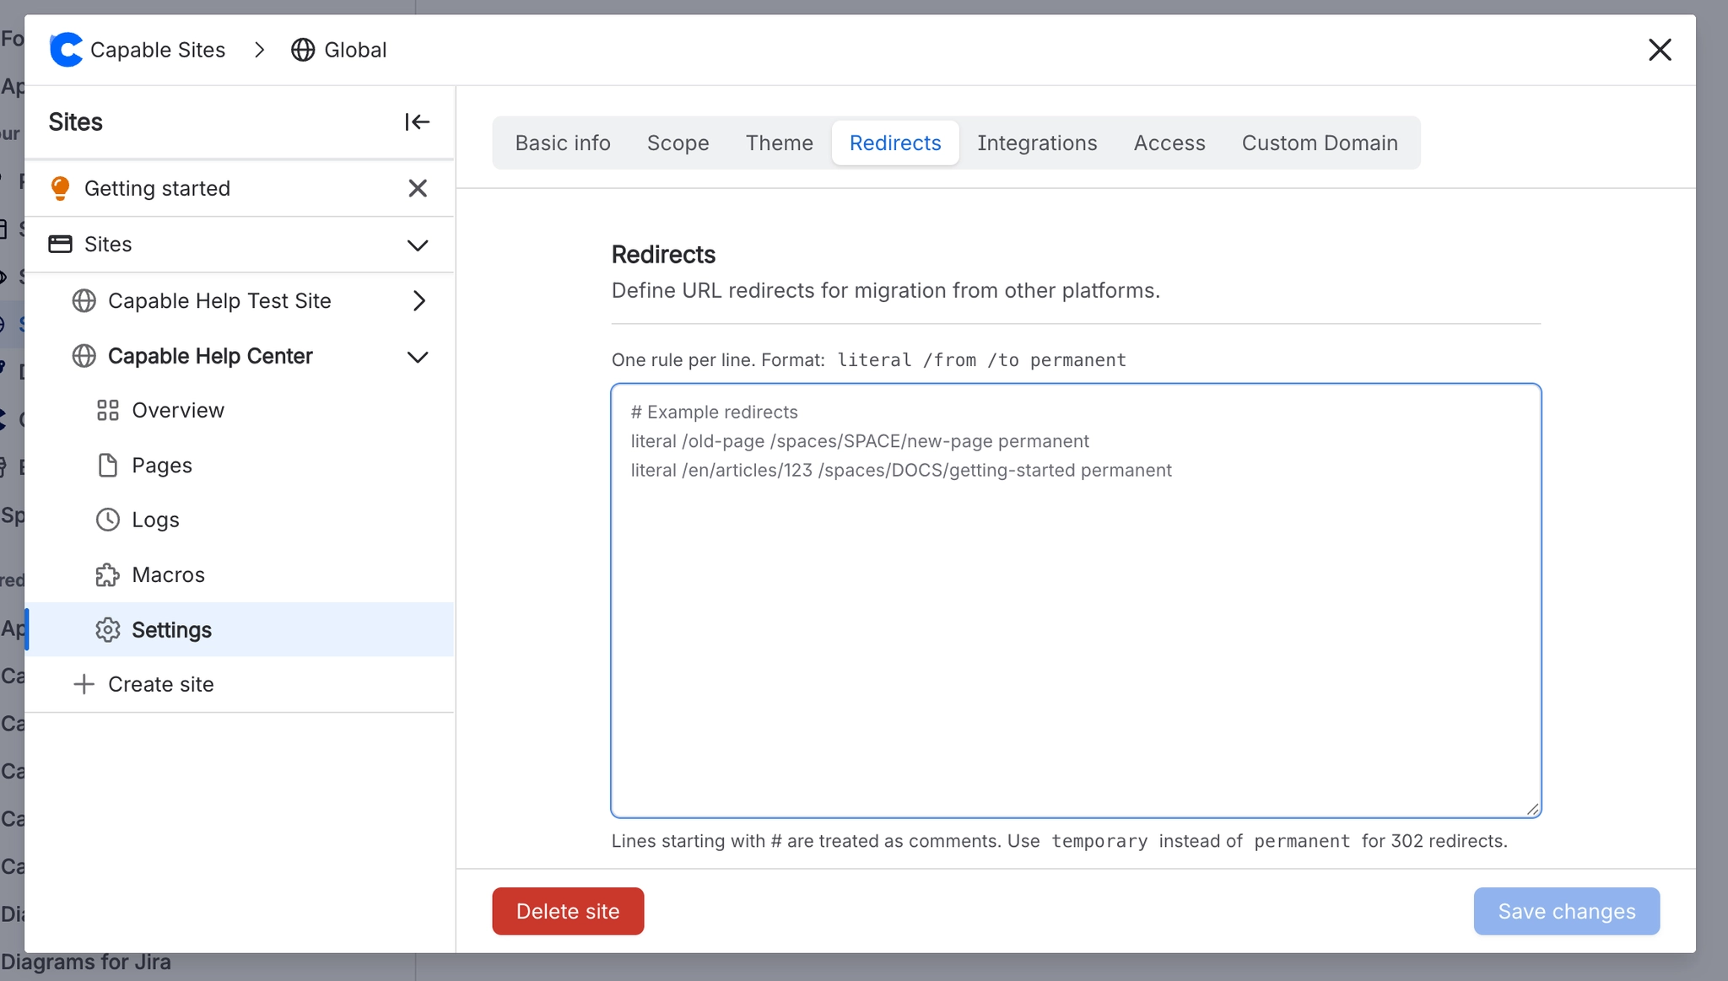Click the 'Define URL redirects' description text
Image resolution: width=1728 pixels, height=981 pixels.
click(886, 290)
